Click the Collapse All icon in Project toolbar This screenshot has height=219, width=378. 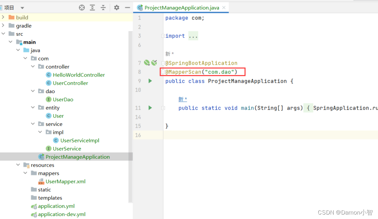tap(103, 7)
